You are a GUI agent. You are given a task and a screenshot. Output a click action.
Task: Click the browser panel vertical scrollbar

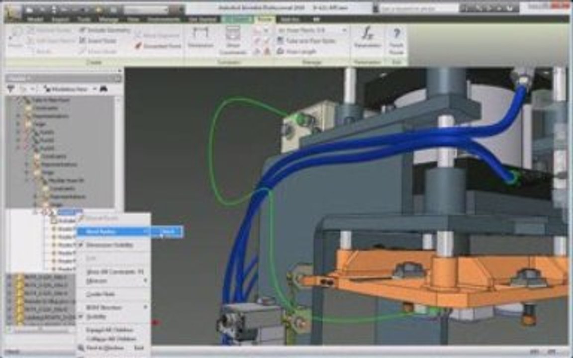(118, 154)
